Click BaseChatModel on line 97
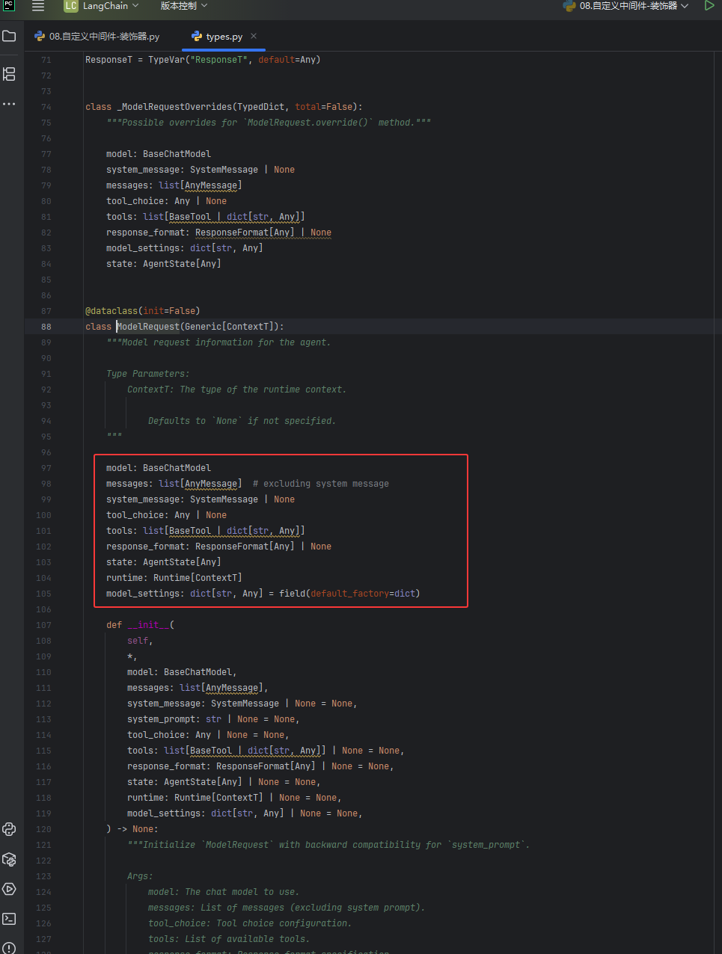This screenshot has width=722, height=954. click(177, 468)
